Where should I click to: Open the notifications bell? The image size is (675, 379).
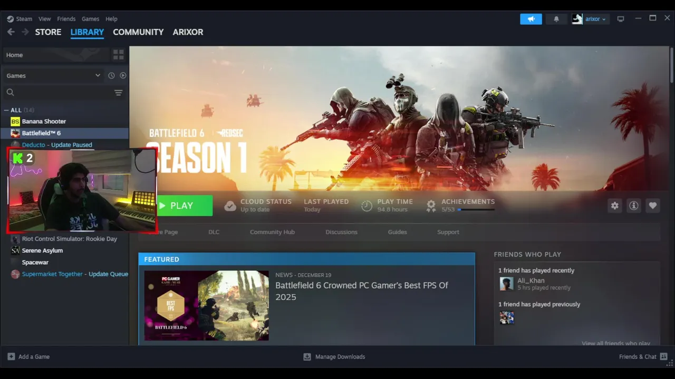[556, 19]
